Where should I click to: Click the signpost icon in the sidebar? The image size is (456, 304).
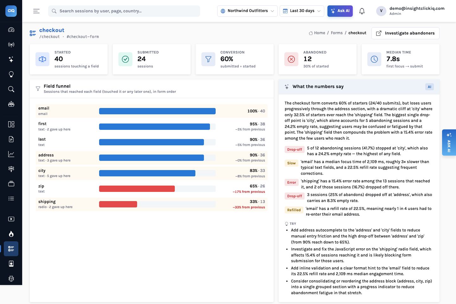point(11,169)
